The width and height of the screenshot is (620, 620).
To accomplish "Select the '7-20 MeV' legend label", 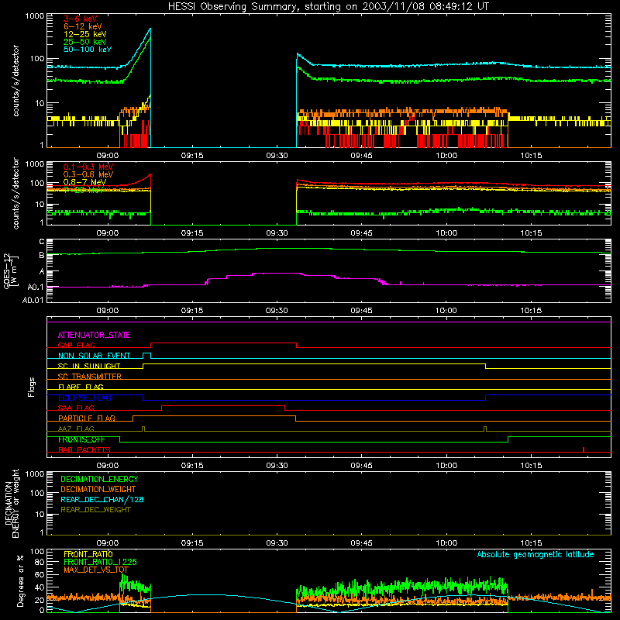I will [x=83, y=190].
